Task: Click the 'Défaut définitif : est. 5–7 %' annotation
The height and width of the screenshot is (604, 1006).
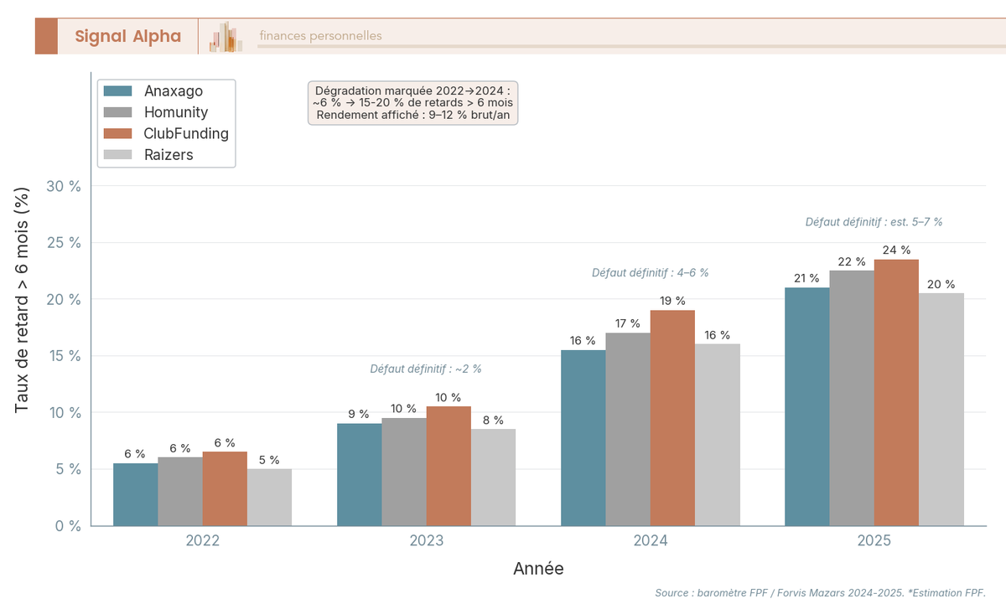Action: (x=874, y=222)
